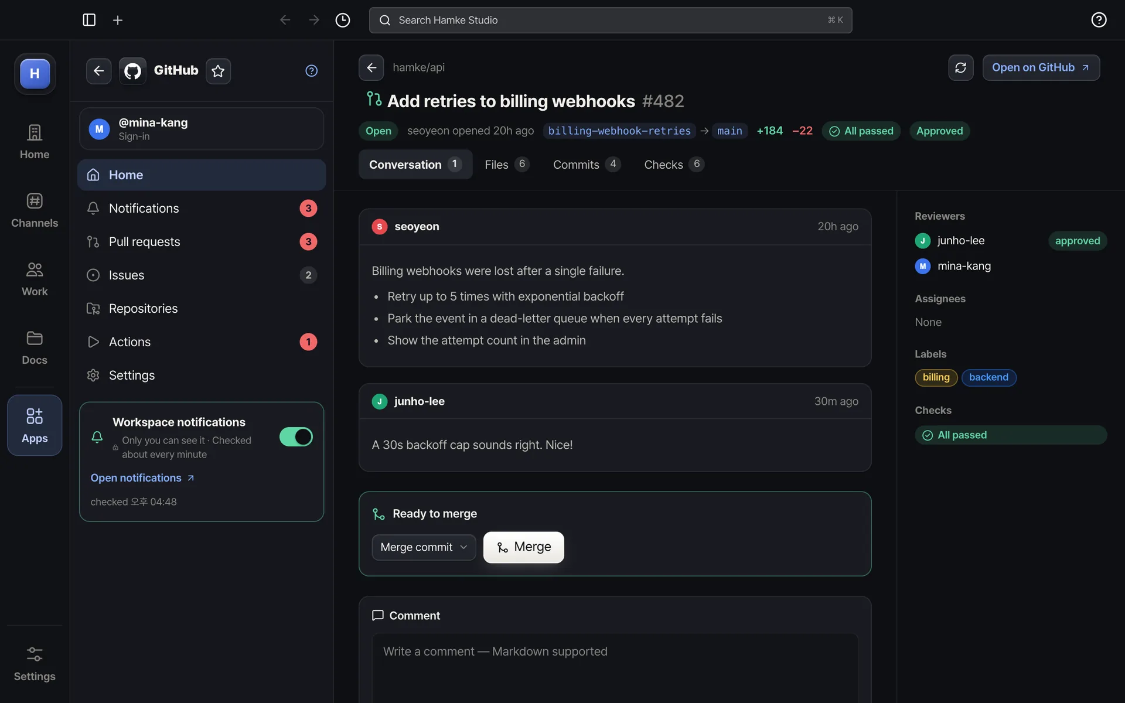
Task: Click the Hamke workspace H logo
Action: 35,73
